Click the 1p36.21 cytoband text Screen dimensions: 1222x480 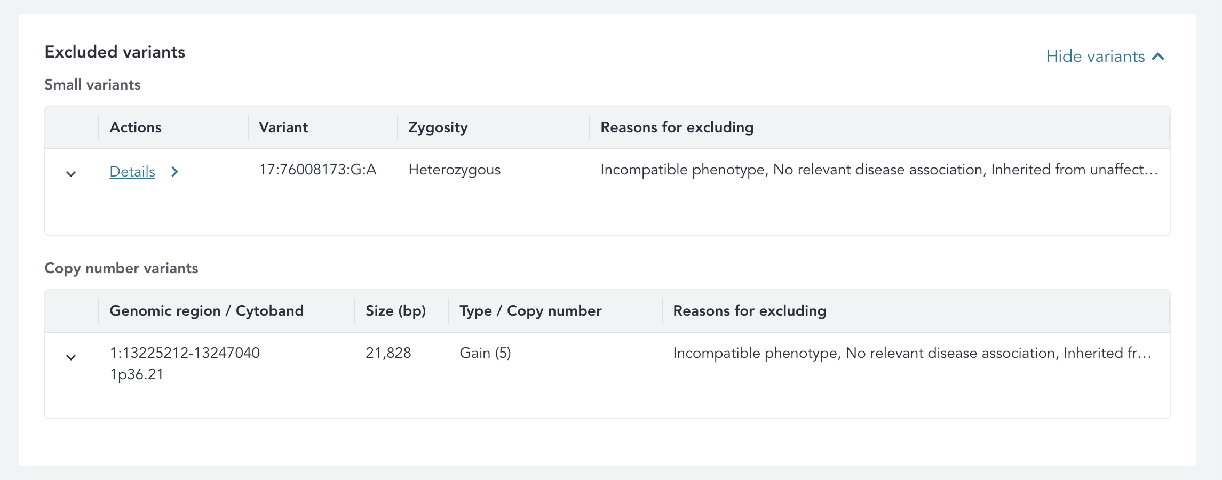[x=137, y=374]
